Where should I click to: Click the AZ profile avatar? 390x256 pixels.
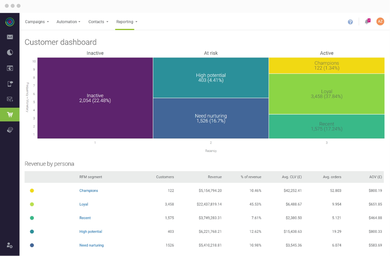point(380,22)
